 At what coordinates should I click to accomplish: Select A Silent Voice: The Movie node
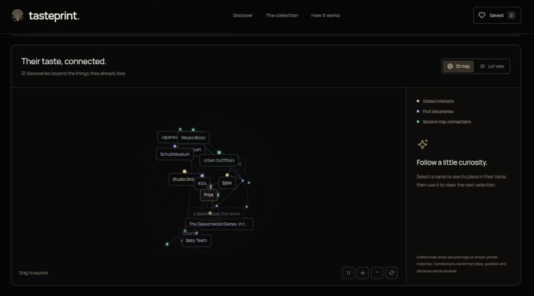(217, 214)
